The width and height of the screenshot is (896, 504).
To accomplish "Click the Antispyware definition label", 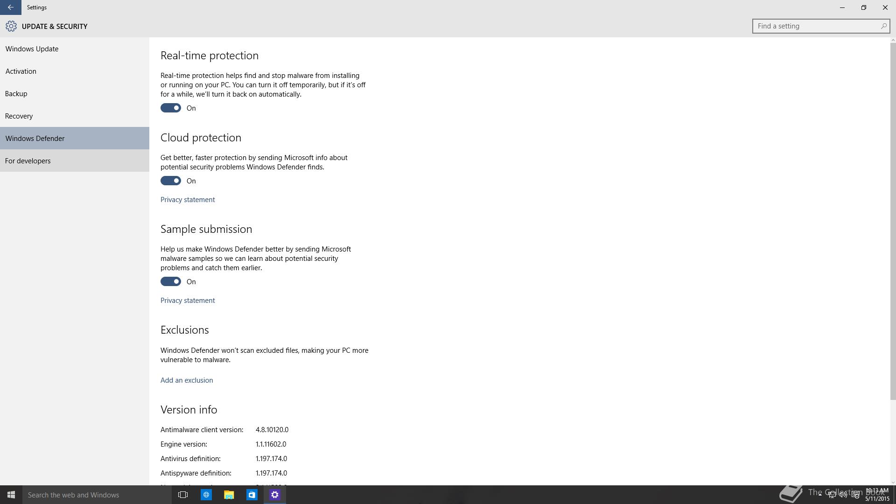I will [196, 473].
